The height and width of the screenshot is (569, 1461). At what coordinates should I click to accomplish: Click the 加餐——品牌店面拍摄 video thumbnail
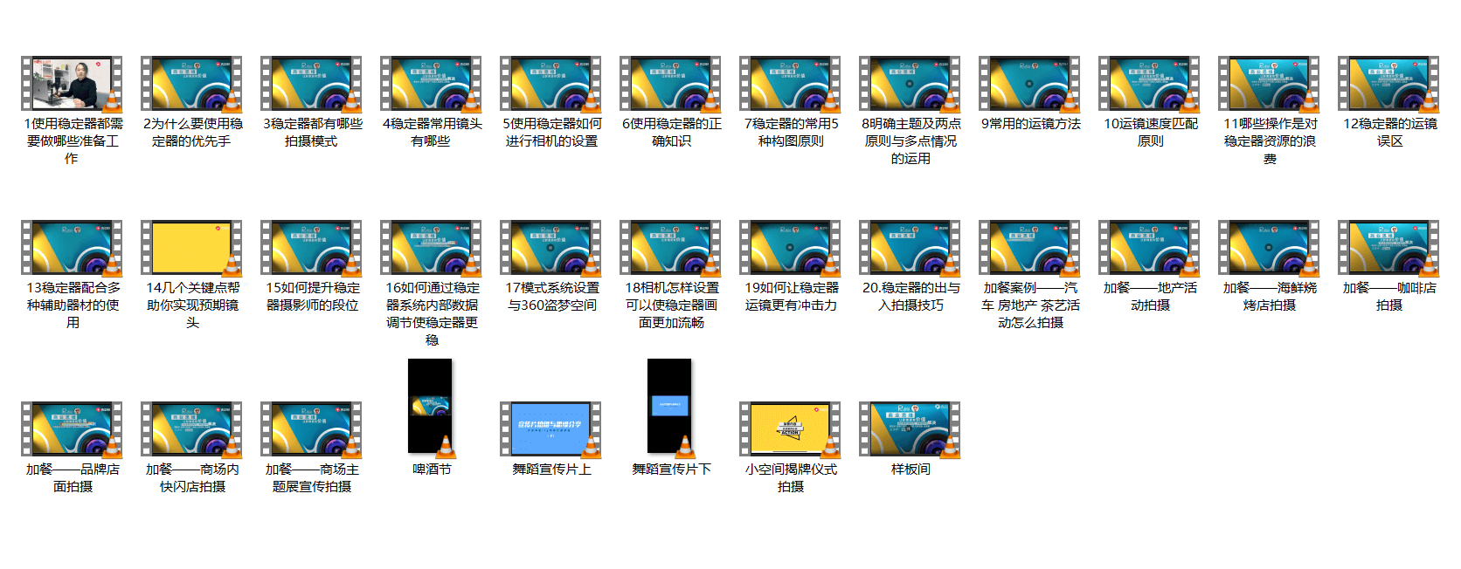coord(72,429)
